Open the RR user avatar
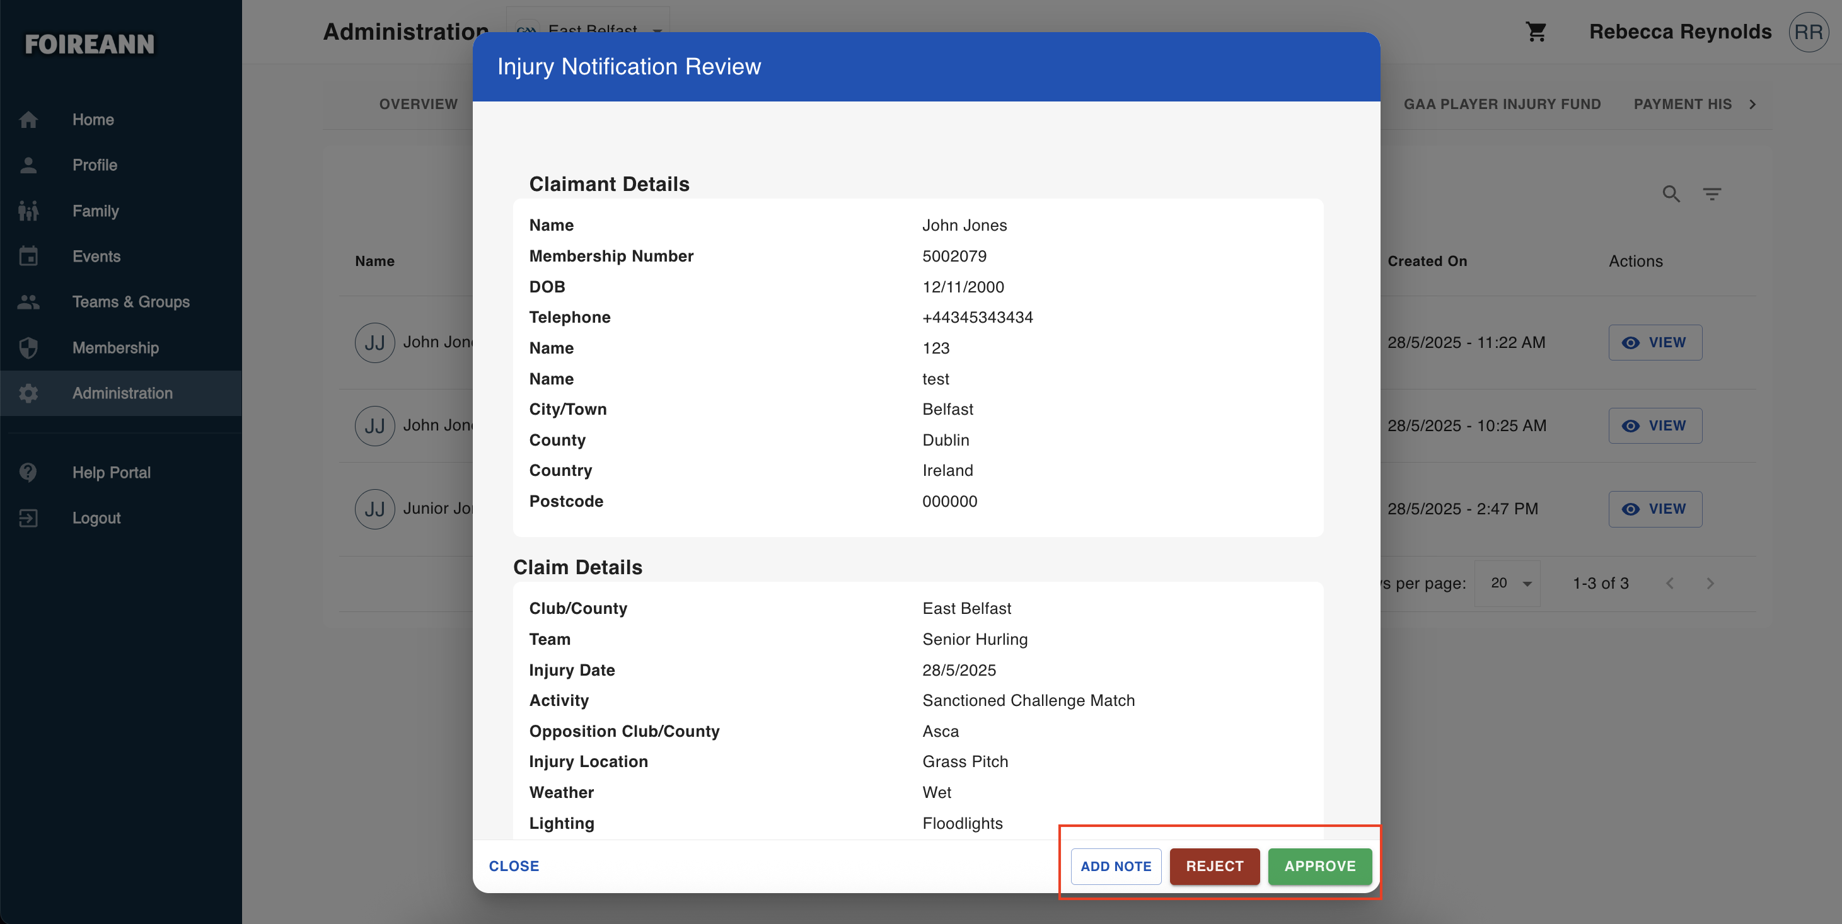The image size is (1842, 924). click(1809, 32)
